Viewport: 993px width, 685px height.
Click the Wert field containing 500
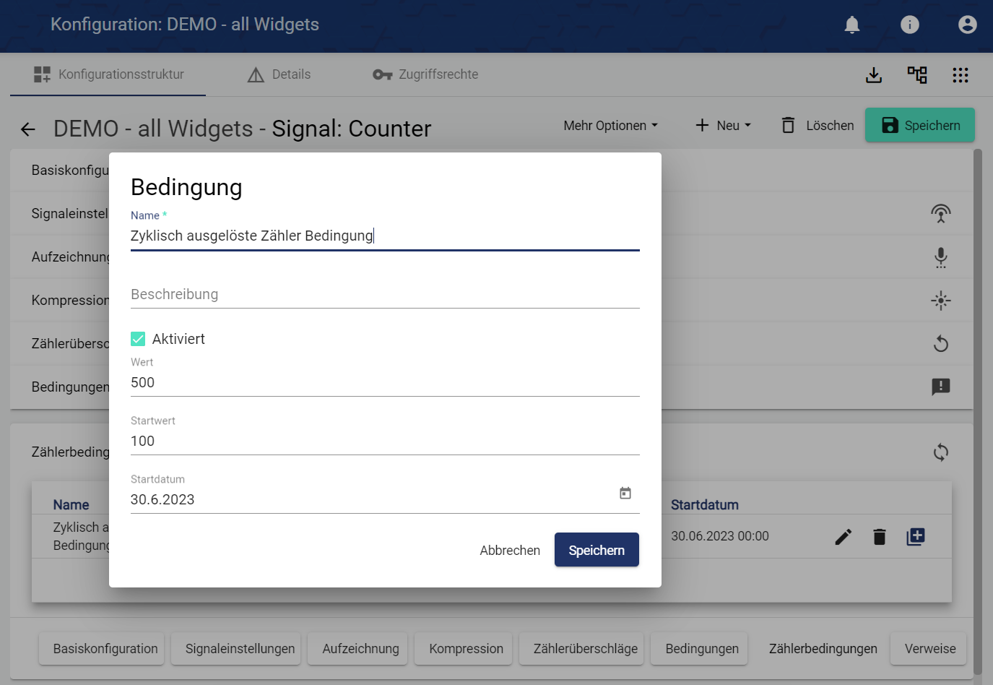coord(385,383)
